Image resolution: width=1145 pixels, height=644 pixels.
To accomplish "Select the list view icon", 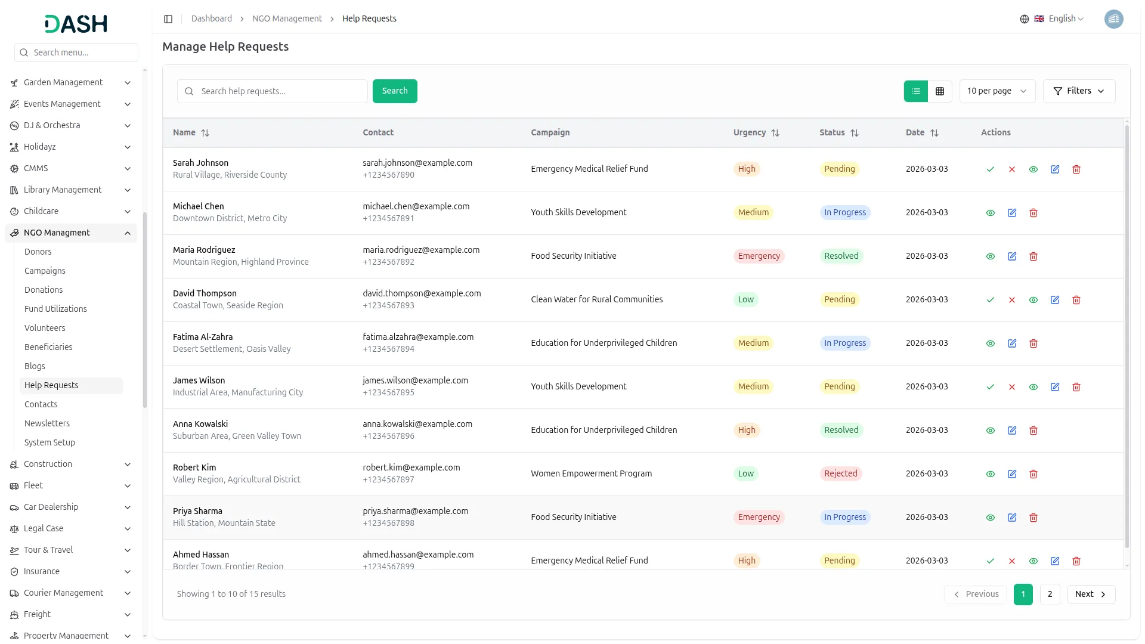I will tap(915, 91).
